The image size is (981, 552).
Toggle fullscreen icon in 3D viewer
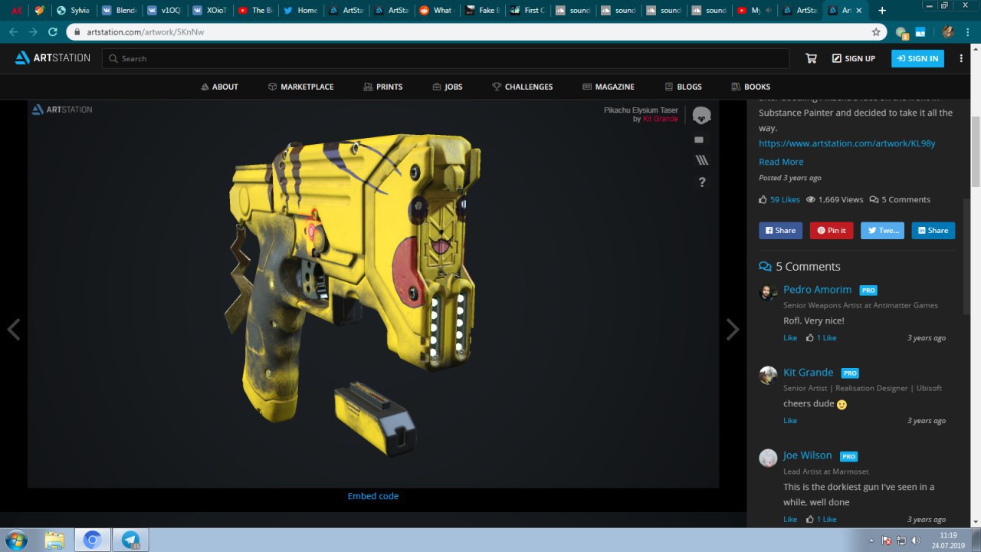point(699,140)
